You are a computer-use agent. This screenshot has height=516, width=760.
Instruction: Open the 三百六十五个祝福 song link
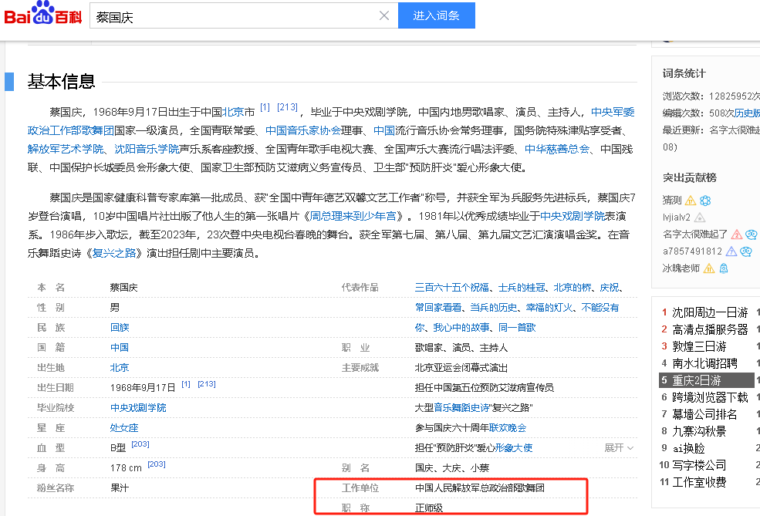(x=451, y=288)
